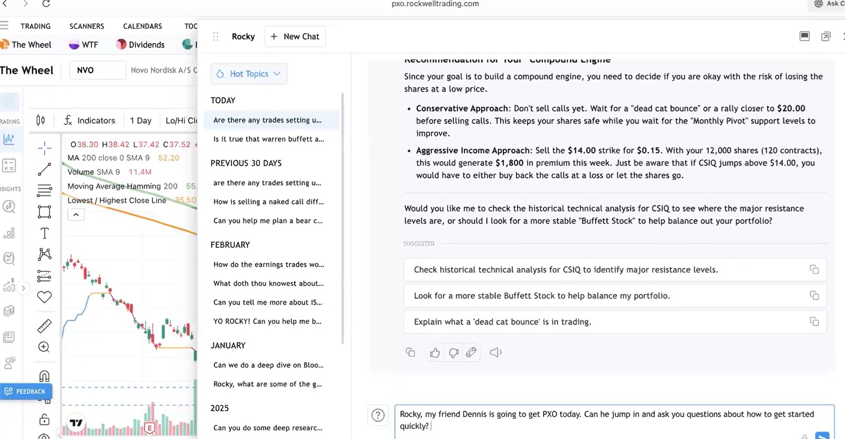Open the chat help question mark
845x439 pixels.
[378, 416]
